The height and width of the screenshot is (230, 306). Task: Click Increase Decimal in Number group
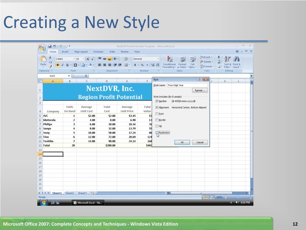153,65
